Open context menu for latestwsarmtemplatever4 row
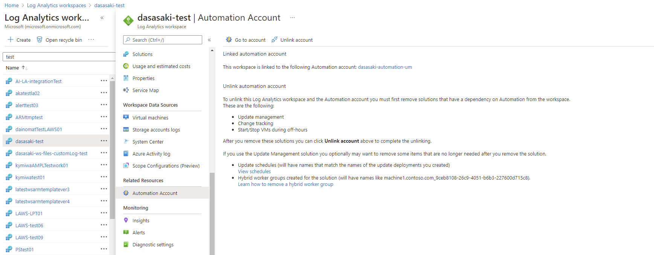The width and height of the screenshot is (654, 255). click(104, 201)
